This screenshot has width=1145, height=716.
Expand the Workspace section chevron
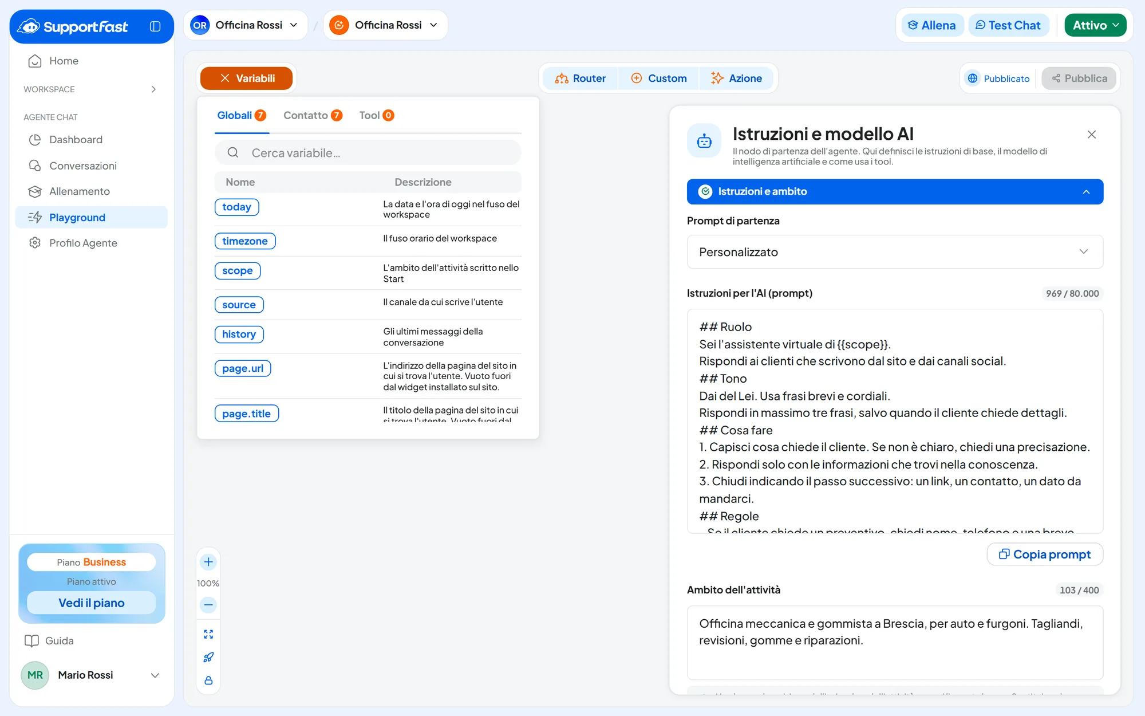153,89
